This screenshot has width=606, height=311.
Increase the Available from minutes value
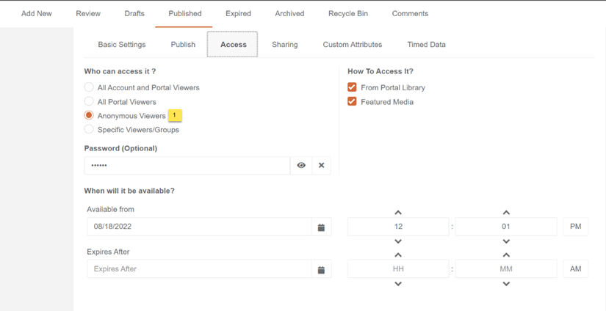pyautogui.click(x=506, y=213)
